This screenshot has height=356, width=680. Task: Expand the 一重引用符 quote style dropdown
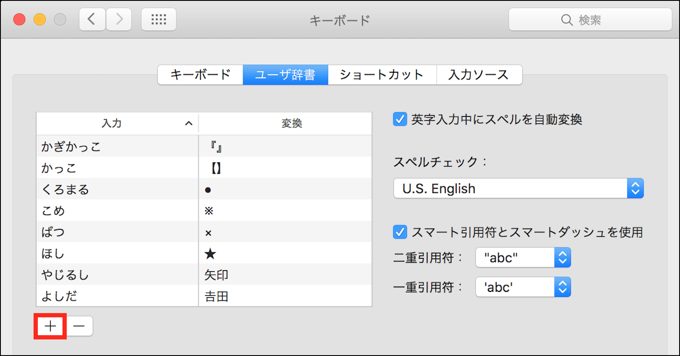(523, 287)
